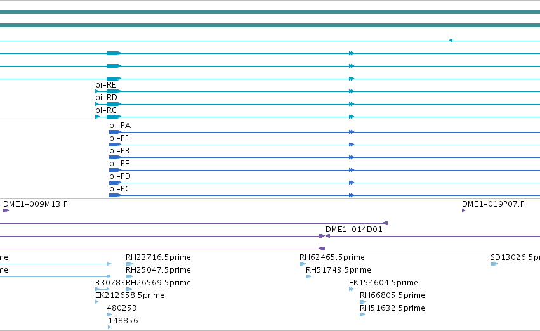Open the DME1-014D01 clone feature label
Screen dimensions: 540x331
[353, 230]
